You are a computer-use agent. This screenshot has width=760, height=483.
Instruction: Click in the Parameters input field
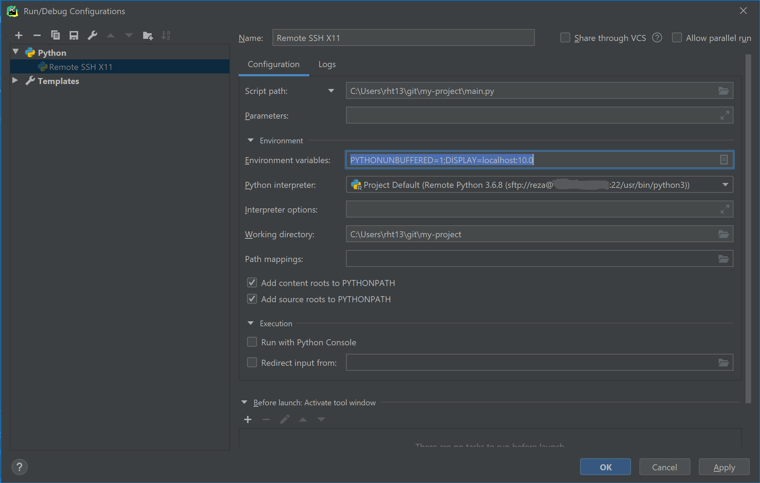pyautogui.click(x=530, y=115)
